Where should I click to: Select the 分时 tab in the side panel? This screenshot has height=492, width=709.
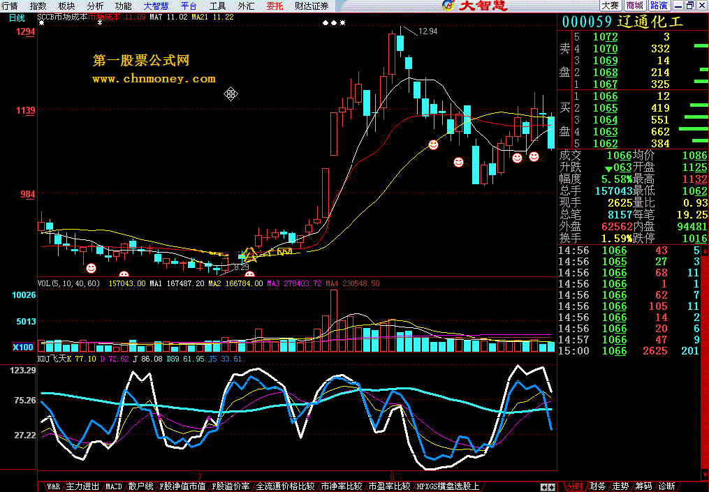(x=575, y=486)
